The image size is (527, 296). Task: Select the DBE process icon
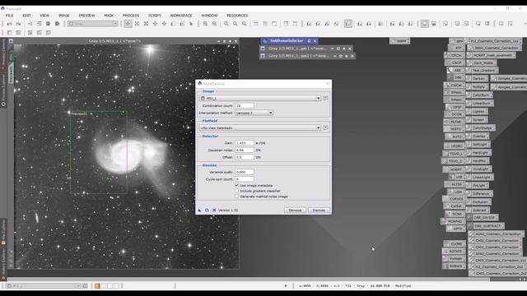tap(456, 77)
